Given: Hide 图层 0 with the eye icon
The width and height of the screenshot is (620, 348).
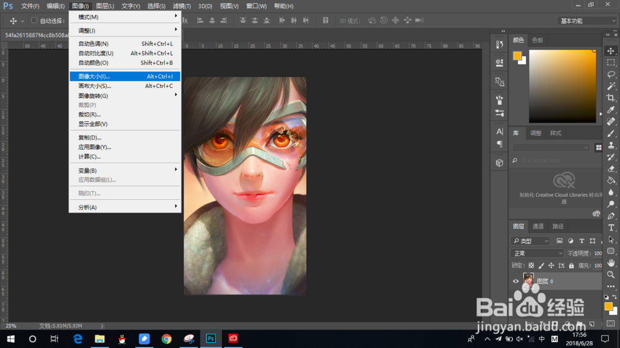Looking at the screenshot, I should tap(516, 281).
